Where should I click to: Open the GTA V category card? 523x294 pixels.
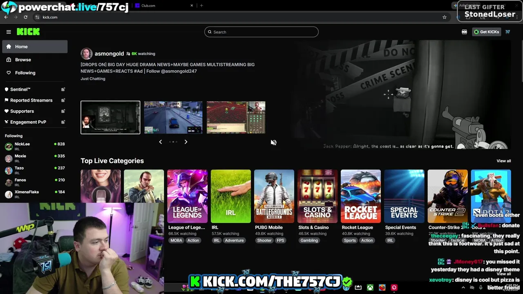pyautogui.click(x=144, y=186)
